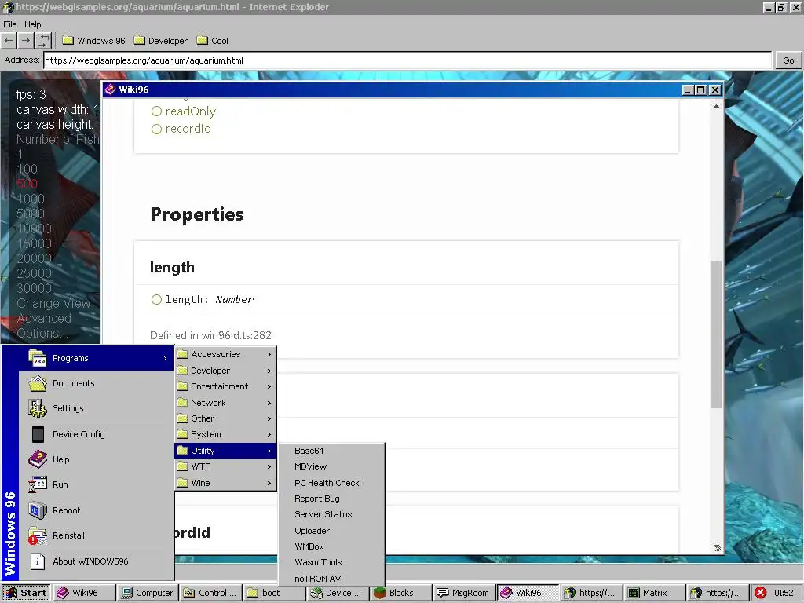Open Report Bug utility

click(331, 499)
